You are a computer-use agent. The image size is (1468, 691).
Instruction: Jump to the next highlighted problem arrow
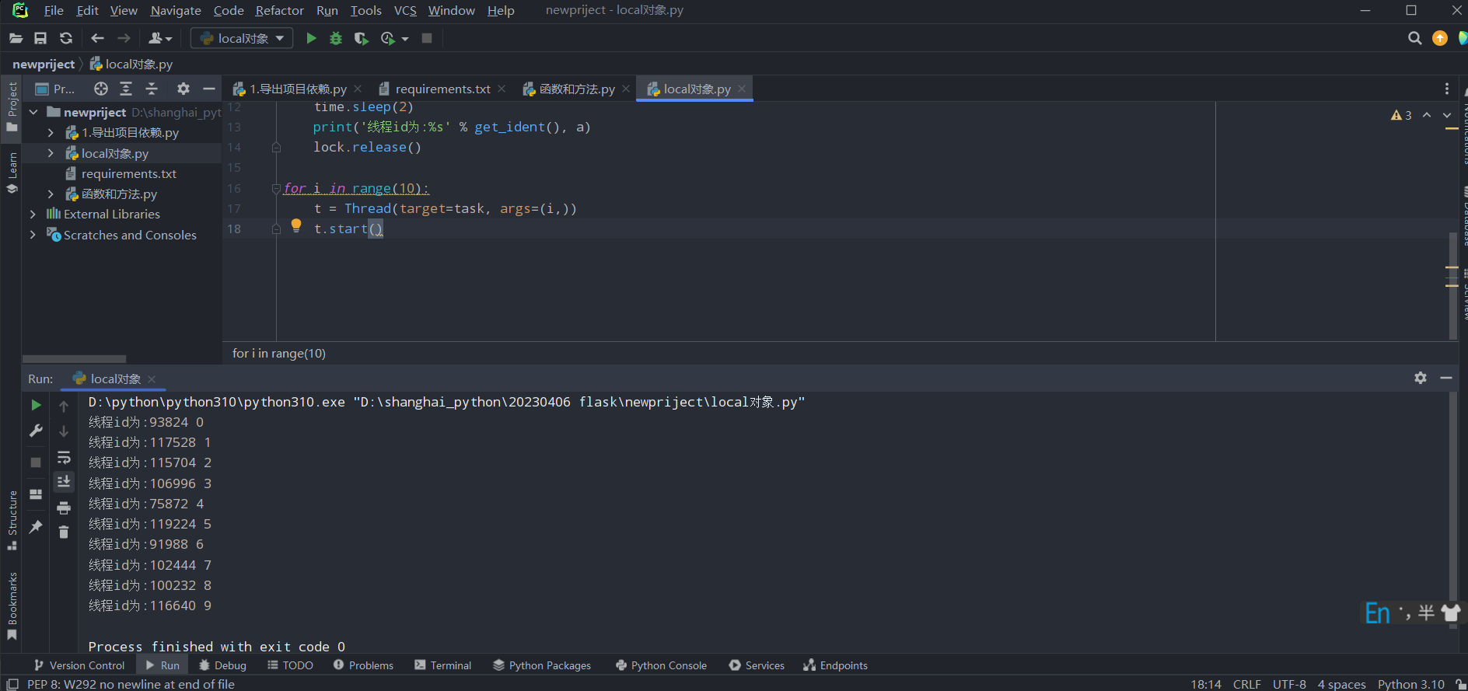(1447, 115)
